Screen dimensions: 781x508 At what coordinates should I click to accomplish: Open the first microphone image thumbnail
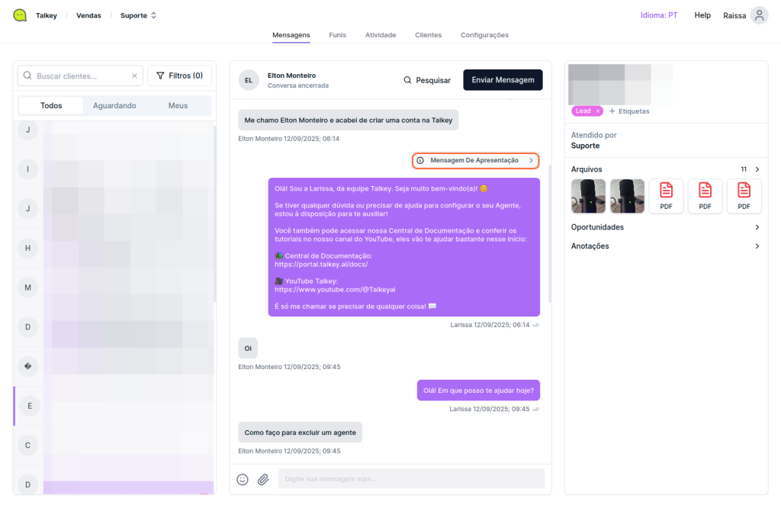pyautogui.click(x=588, y=196)
